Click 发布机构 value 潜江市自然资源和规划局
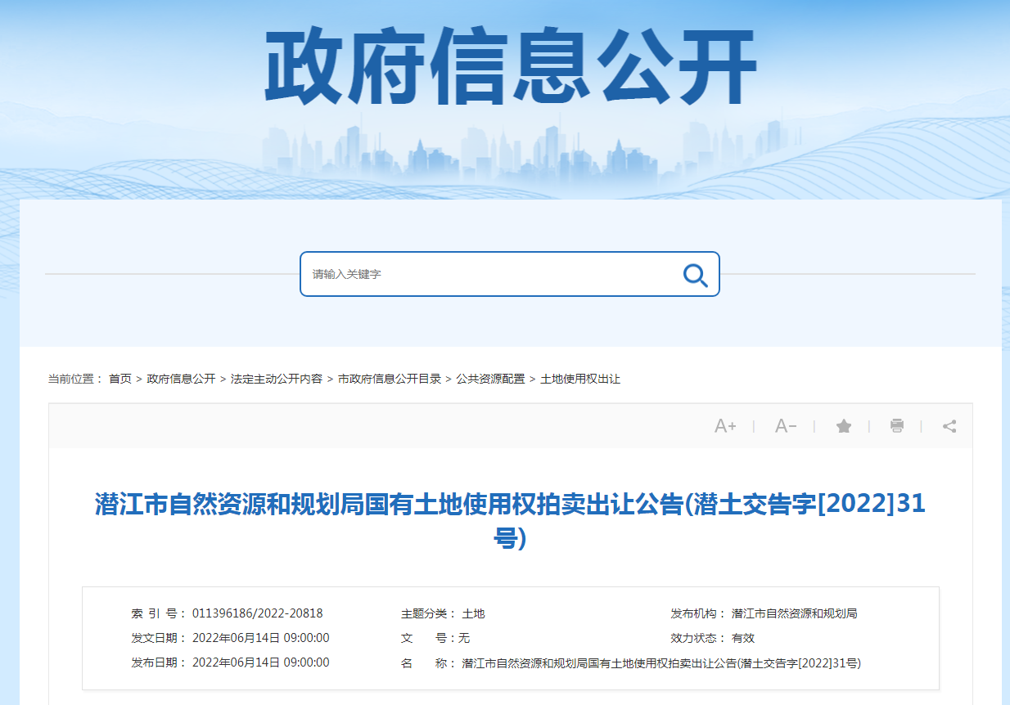 (x=795, y=613)
